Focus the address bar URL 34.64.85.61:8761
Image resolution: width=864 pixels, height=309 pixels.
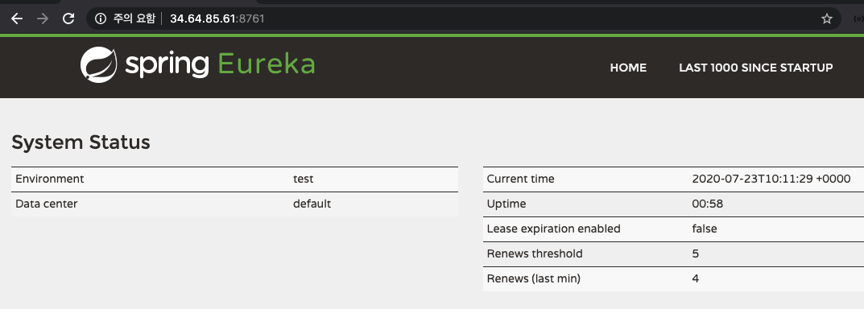click(217, 19)
